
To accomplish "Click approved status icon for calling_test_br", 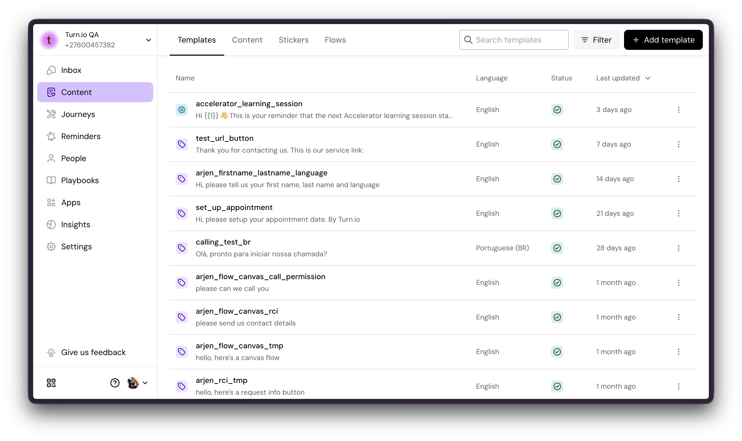I will pos(557,248).
